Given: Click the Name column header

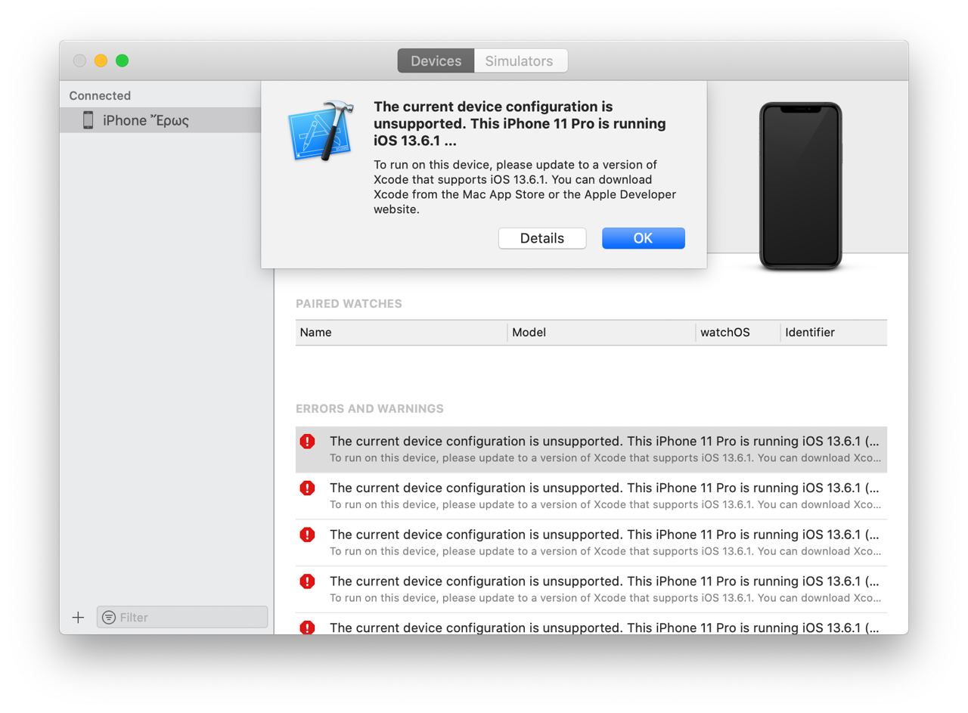Looking at the screenshot, I should (x=401, y=332).
